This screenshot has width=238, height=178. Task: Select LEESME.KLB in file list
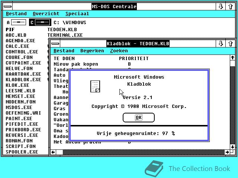click(20, 90)
